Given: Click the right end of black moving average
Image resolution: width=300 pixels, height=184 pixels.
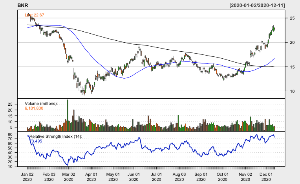Looking at the screenshot, I should (274, 66).
